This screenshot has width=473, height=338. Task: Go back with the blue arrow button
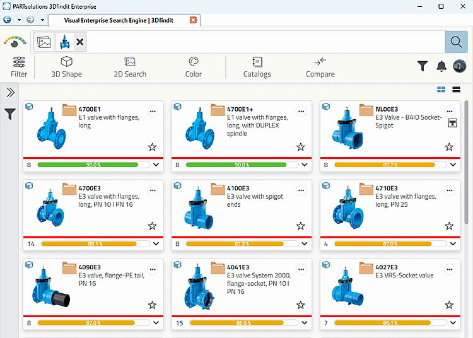pyautogui.click(x=7, y=20)
